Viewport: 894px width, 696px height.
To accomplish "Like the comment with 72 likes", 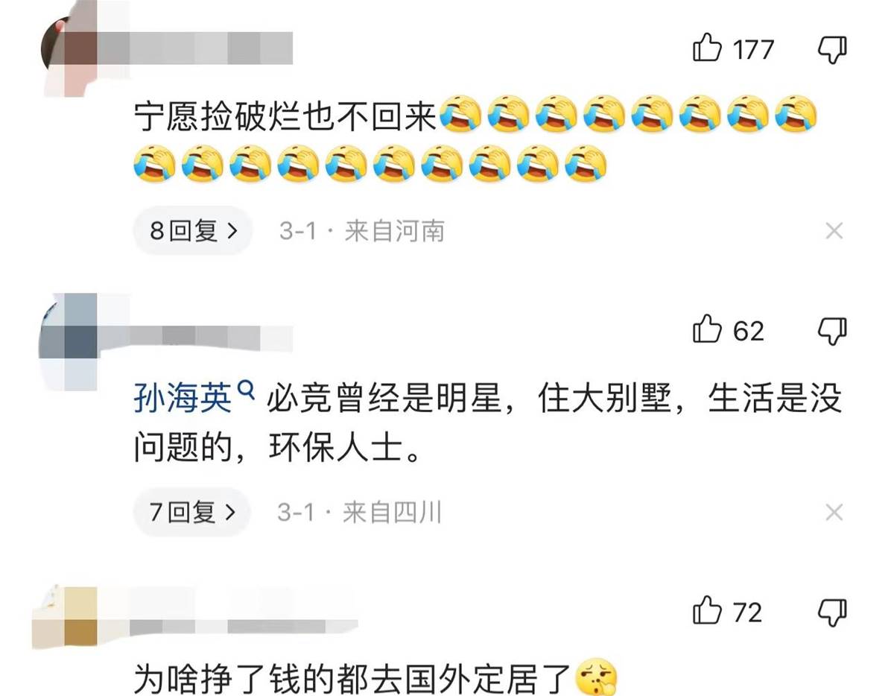I will pyautogui.click(x=707, y=611).
